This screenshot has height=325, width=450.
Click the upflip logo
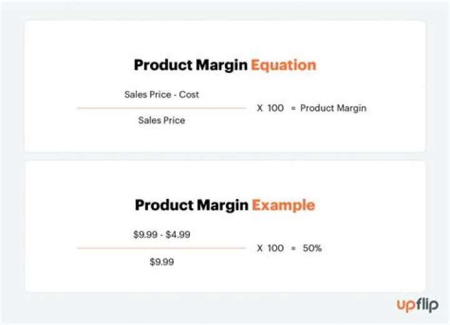coord(417,305)
